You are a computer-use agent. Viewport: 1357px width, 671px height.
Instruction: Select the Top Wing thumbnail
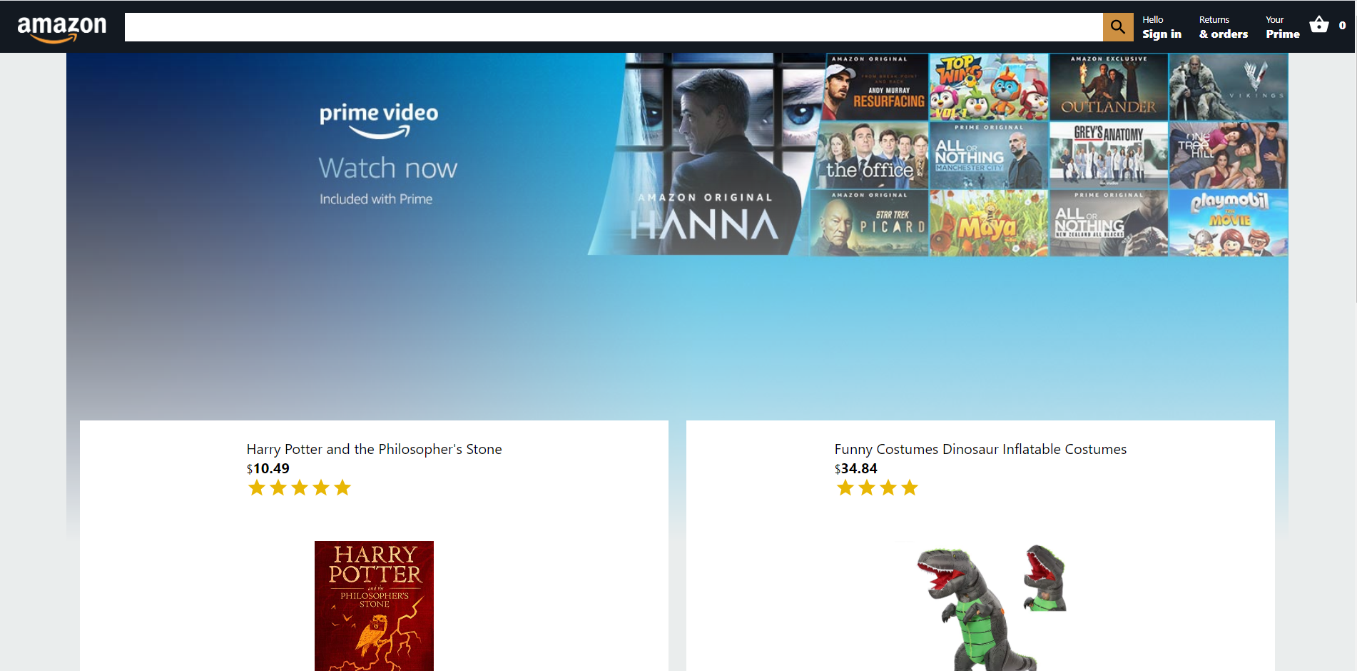coord(989,87)
